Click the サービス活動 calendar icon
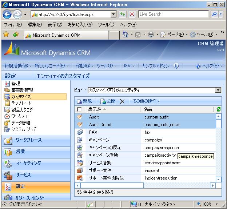 click(80, 163)
